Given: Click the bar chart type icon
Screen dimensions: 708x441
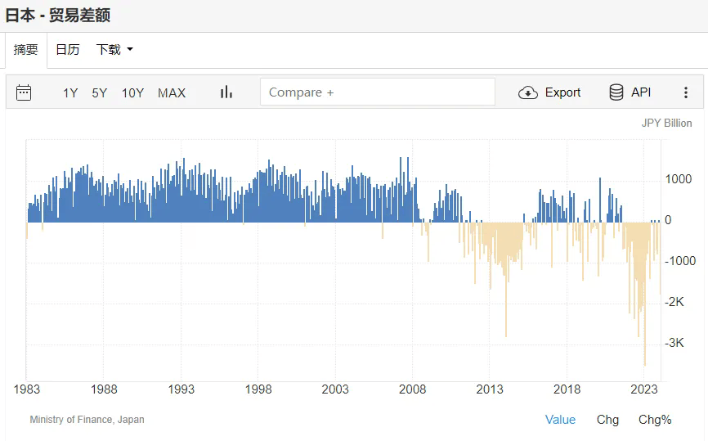Looking at the screenshot, I should tap(226, 92).
